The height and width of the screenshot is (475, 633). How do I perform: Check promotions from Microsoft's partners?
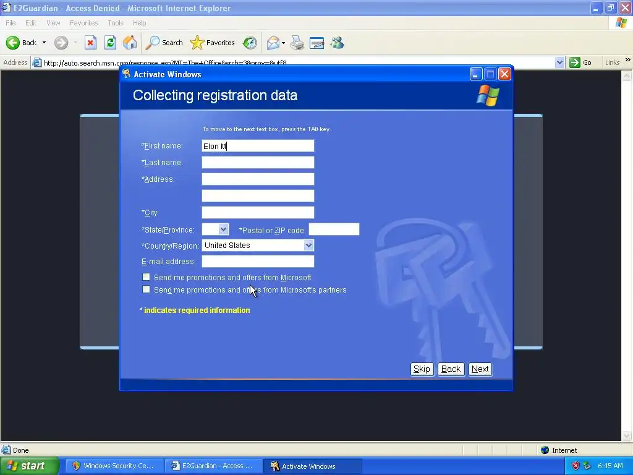146,289
